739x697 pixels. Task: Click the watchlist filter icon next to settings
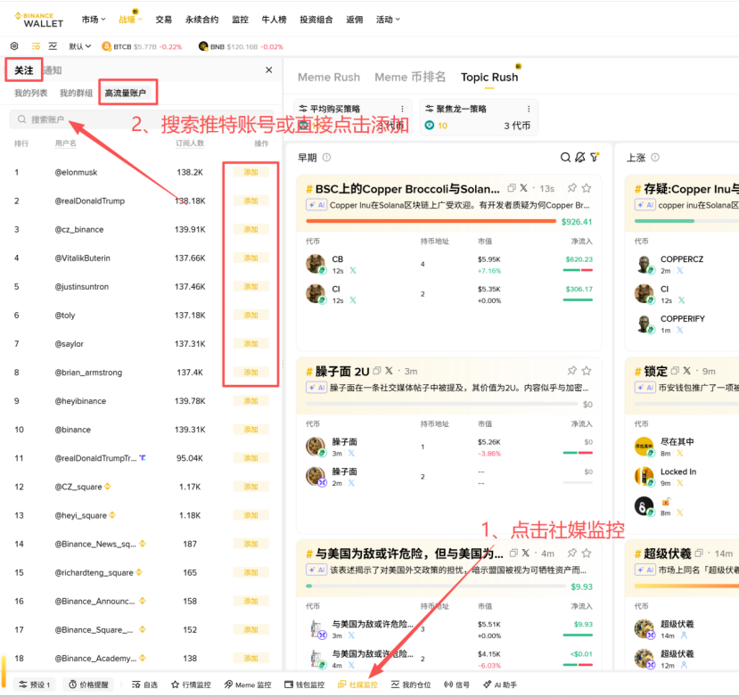pyautogui.click(x=36, y=46)
